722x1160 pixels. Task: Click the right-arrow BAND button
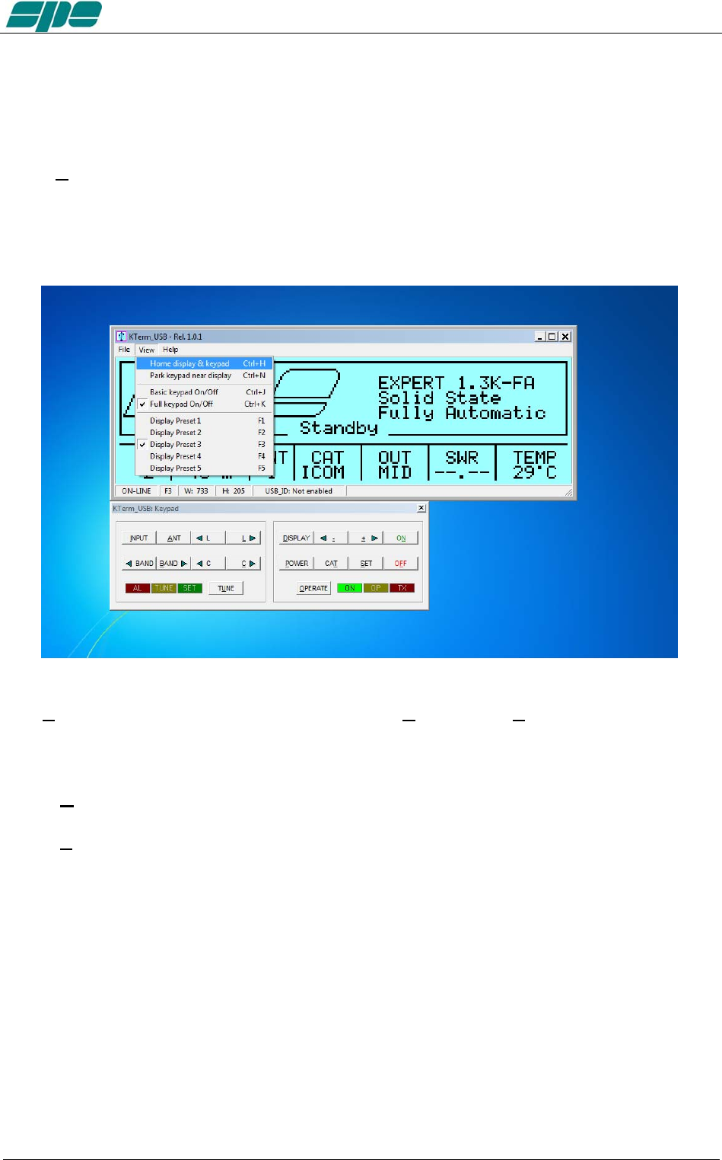click(173, 564)
